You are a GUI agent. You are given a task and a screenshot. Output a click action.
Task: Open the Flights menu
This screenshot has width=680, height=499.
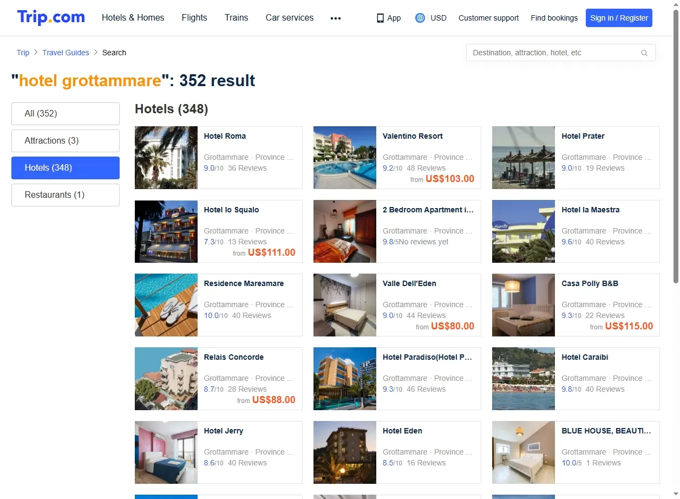pyautogui.click(x=194, y=17)
